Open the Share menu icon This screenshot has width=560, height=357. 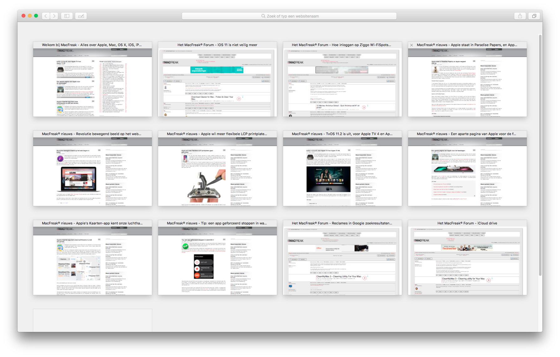(x=520, y=16)
